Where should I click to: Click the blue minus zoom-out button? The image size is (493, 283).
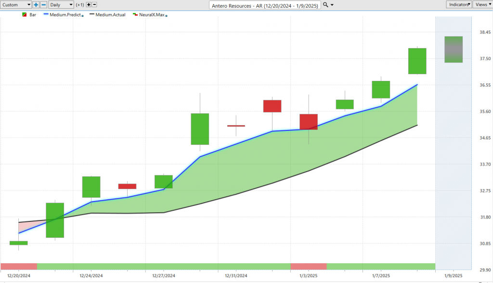(44, 5)
